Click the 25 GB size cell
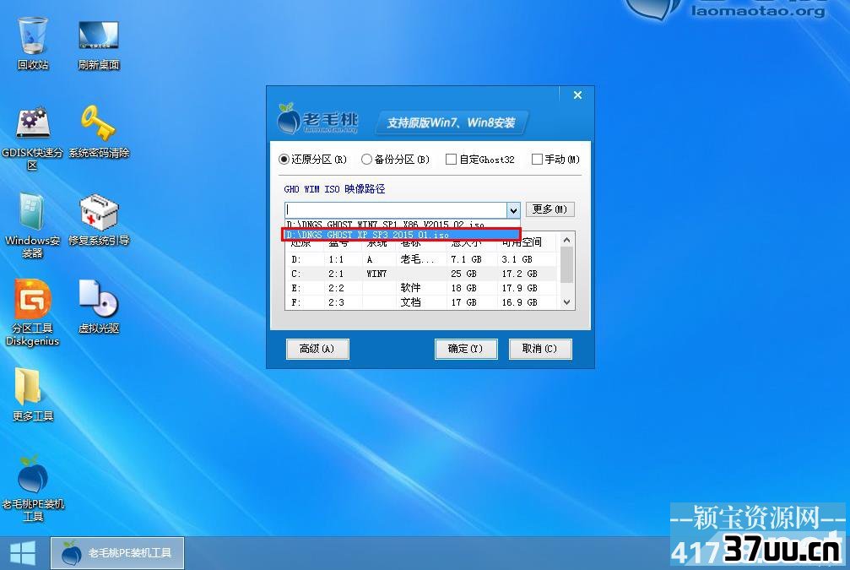Screen dimensions: 850x570 tap(464, 274)
